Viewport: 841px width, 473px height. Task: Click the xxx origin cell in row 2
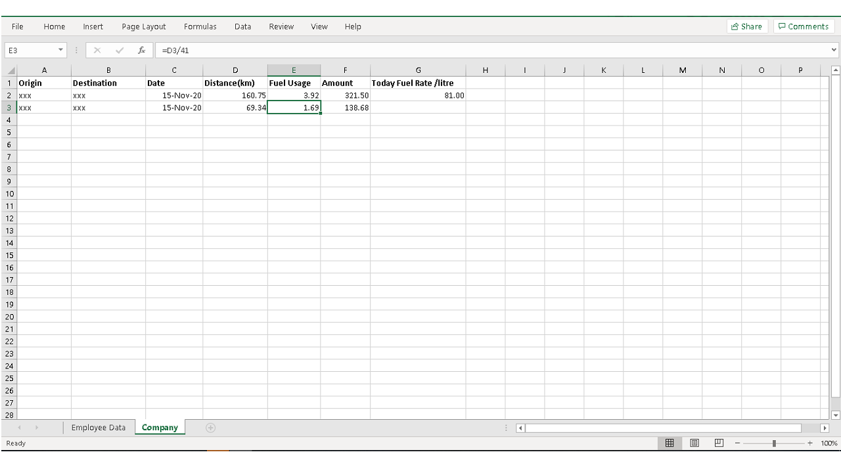(x=44, y=95)
